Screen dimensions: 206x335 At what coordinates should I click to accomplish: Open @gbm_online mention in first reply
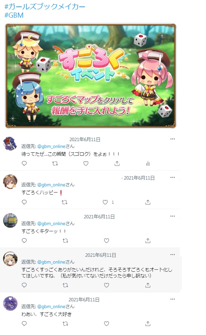click(x=51, y=146)
